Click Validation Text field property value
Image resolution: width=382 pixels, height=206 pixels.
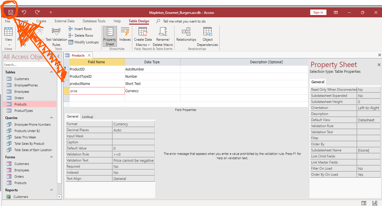133,160
